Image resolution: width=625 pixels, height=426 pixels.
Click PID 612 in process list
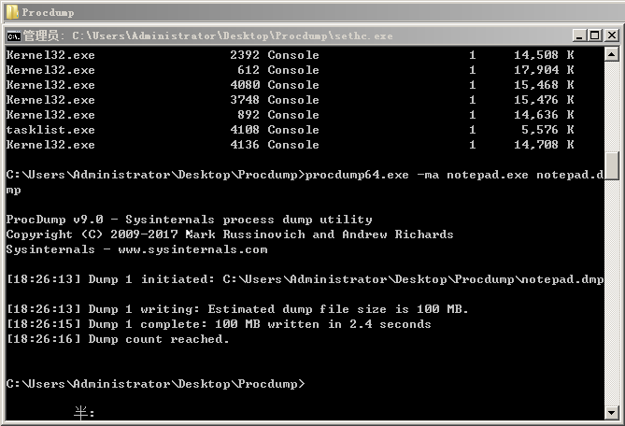point(249,70)
